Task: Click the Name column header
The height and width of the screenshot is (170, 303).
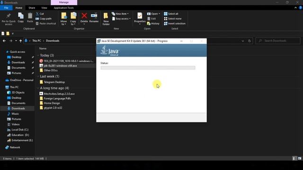Action: click(x=43, y=48)
